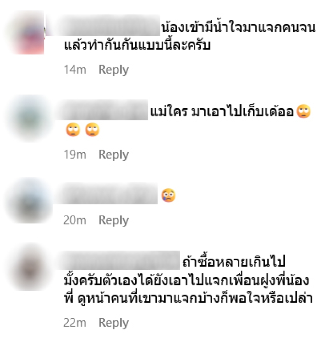This screenshot has width=329, height=338.
Task: Open the blurred username on the 19m comment
Action: click(101, 110)
